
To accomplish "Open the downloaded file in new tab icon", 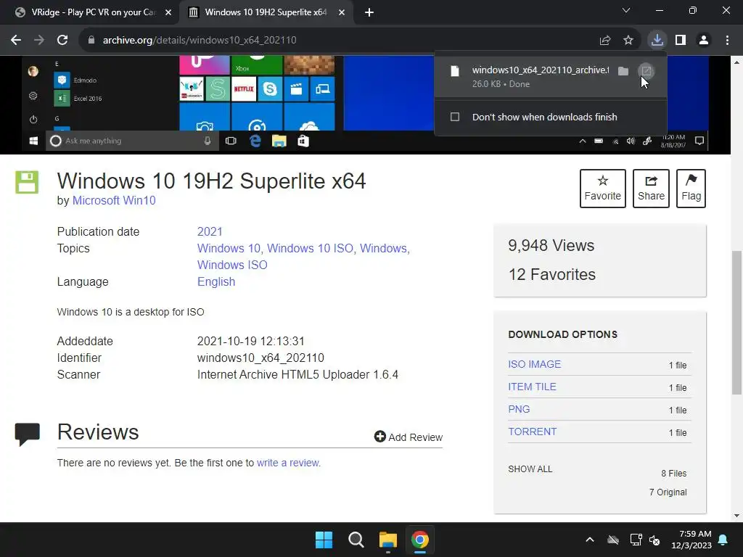I will 646,71.
